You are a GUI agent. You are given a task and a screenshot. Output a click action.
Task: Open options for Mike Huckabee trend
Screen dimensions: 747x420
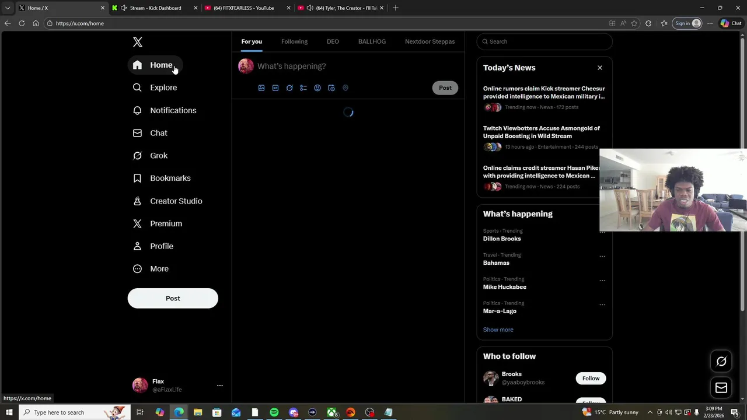click(x=602, y=280)
